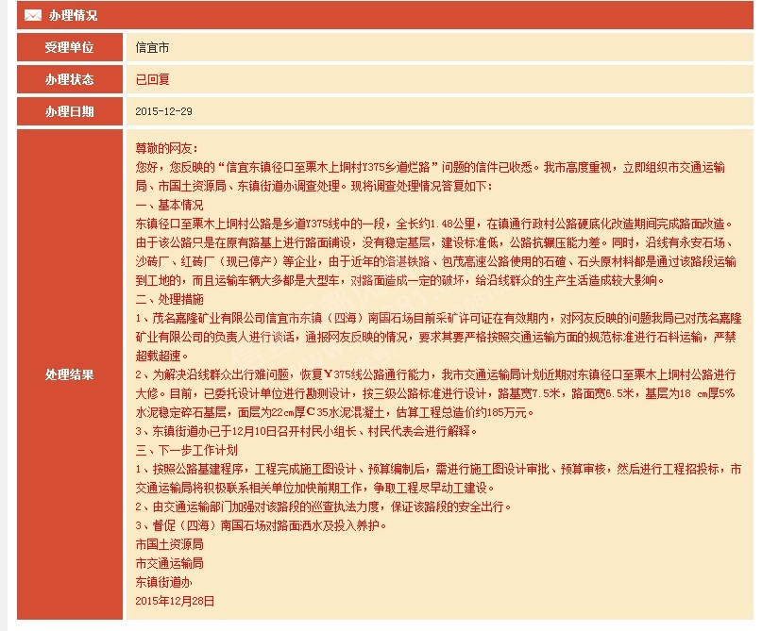
Task: Click the line 督促（四海）南国石场 洒水养护
Action: pyautogui.click(x=261, y=525)
